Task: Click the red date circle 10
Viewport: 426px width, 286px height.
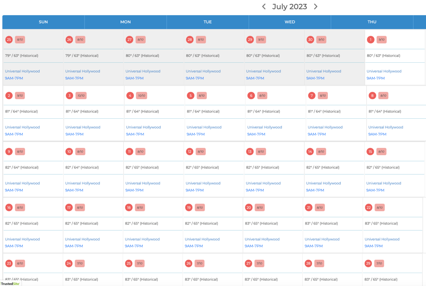Action: tap(69, 152)
